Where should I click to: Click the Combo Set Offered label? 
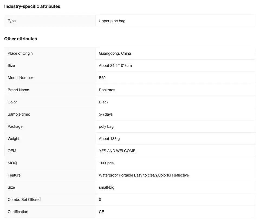pos(24,200)
